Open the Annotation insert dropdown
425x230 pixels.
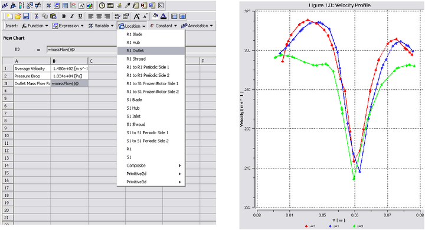click(197, 26)
